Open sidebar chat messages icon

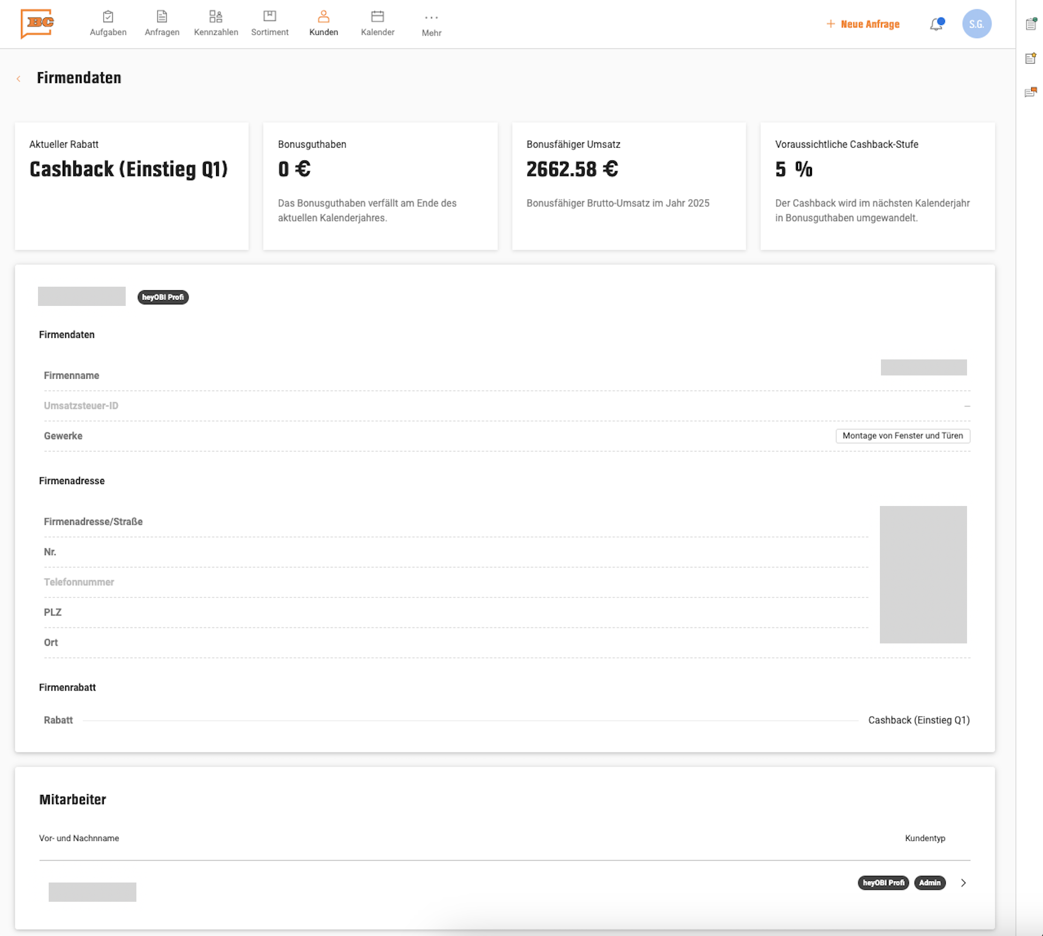click(1031, 93)
